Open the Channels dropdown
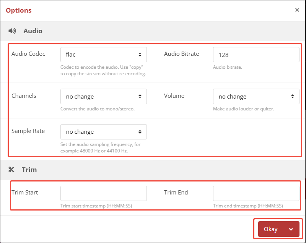 click(x=103, y=96)
